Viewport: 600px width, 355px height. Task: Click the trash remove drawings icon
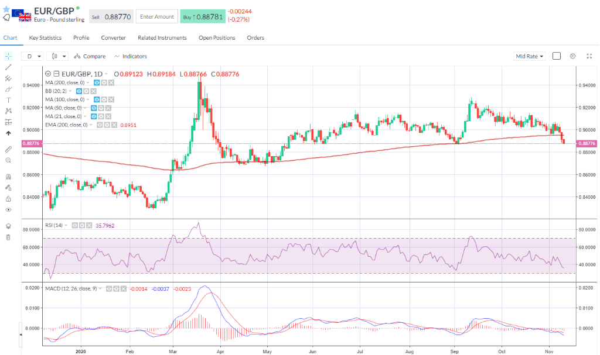[x=8, y=237]
